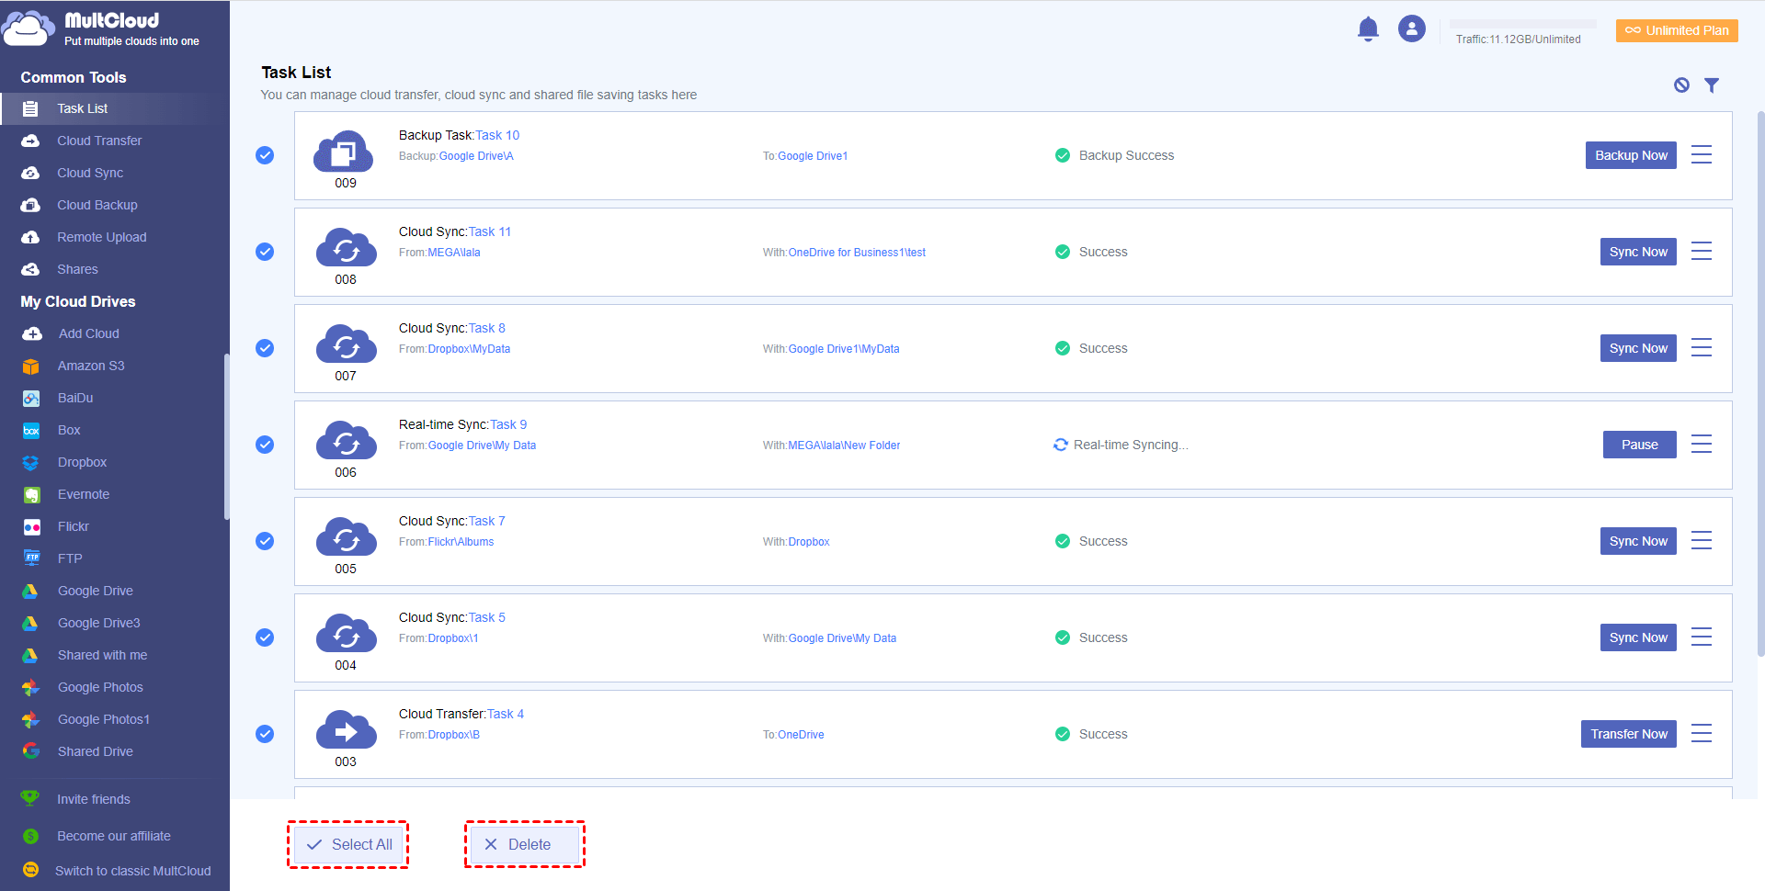
Task: Click the Select All button
Action: coord(348,844)
